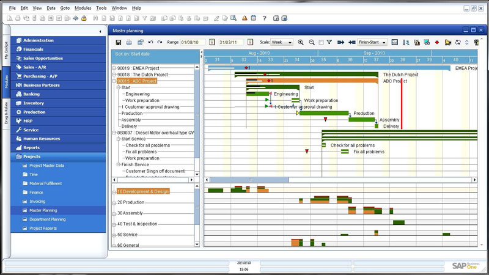Open the Sales Opportunities module
The height and width of the screenshot is (275, 489).
(58, 58)
